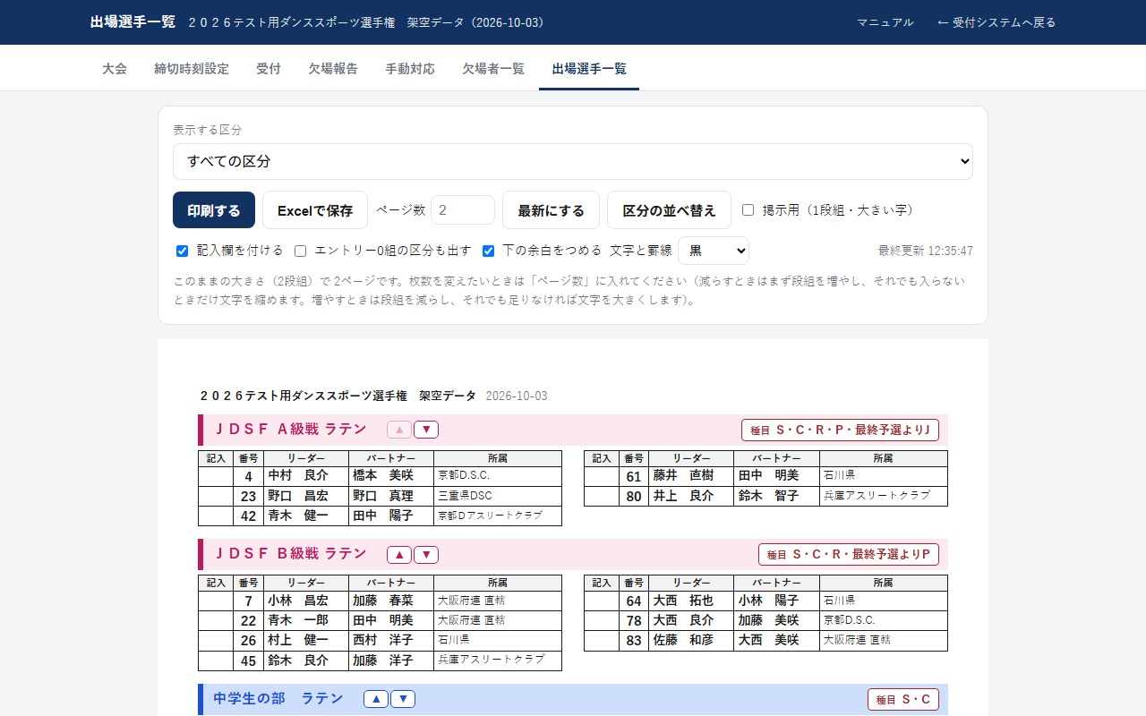Click entry number 42

click(x=249, y=516)
